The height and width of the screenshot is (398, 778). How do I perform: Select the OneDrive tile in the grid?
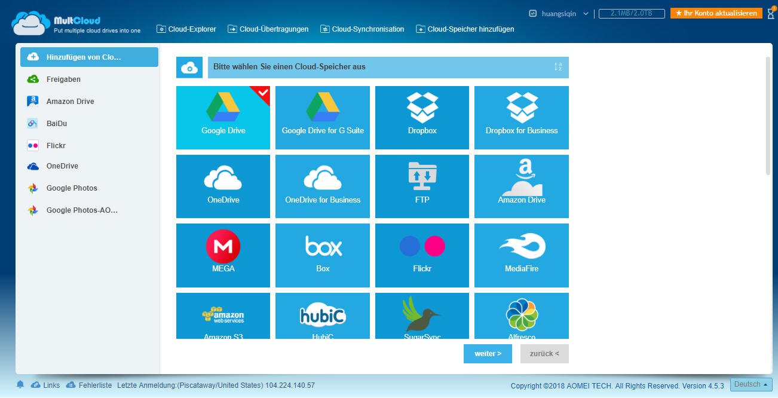(x=223, y=186)
